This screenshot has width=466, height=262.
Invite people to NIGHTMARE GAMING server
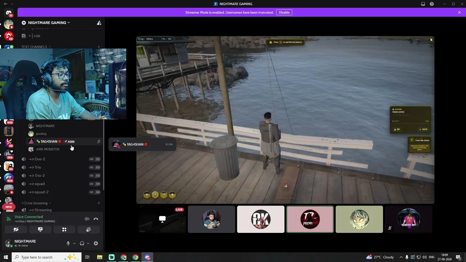(x=99, y=23)
